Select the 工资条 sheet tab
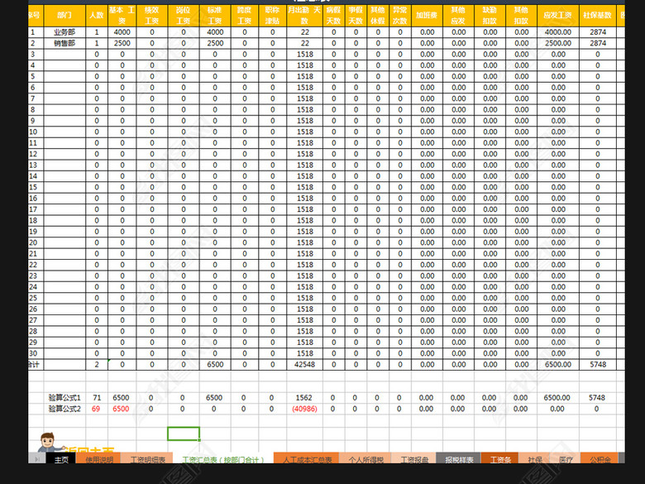Image resolution: width=645 pixels, height=484 pixels. pyautogui.click(x=500, y=459)
